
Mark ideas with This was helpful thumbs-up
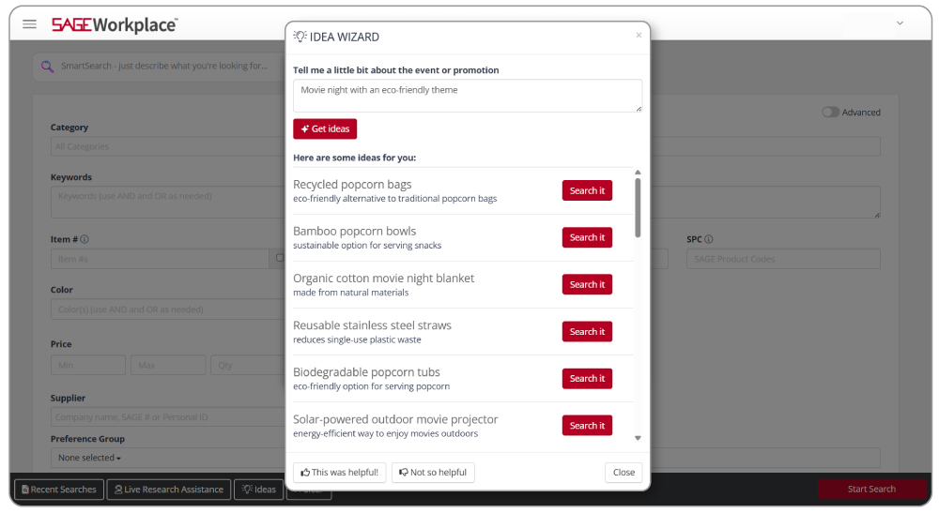pyautogui.click(x=339, y=473)
